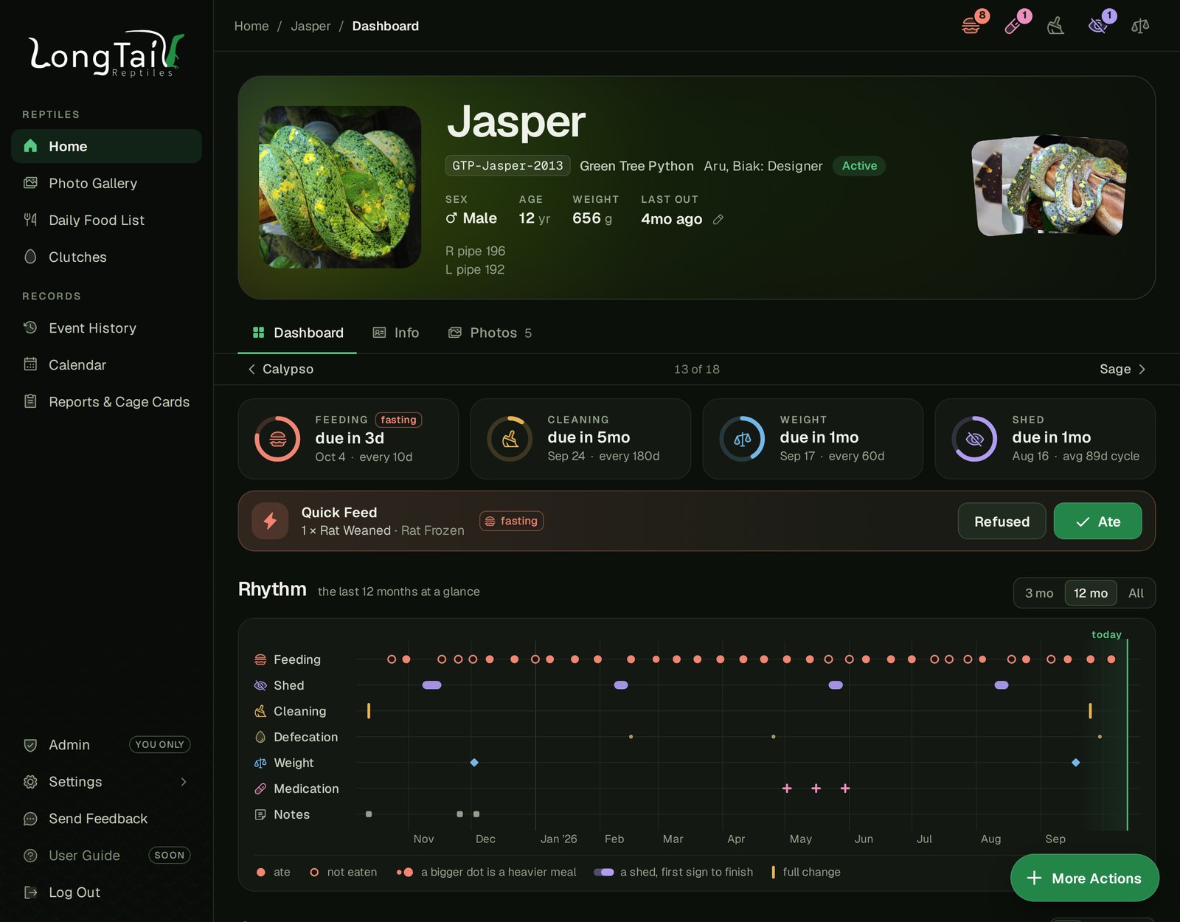Screen dimensions: 1180x922
Task: Open the Calendar sidebar item
Action: pos(106,364)
